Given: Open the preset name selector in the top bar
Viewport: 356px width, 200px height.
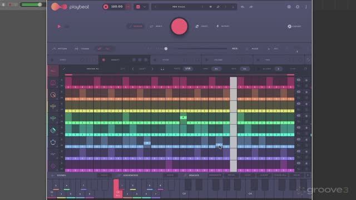Looking at the screenshot, I should pyautogui.click(x=179, y=7).
